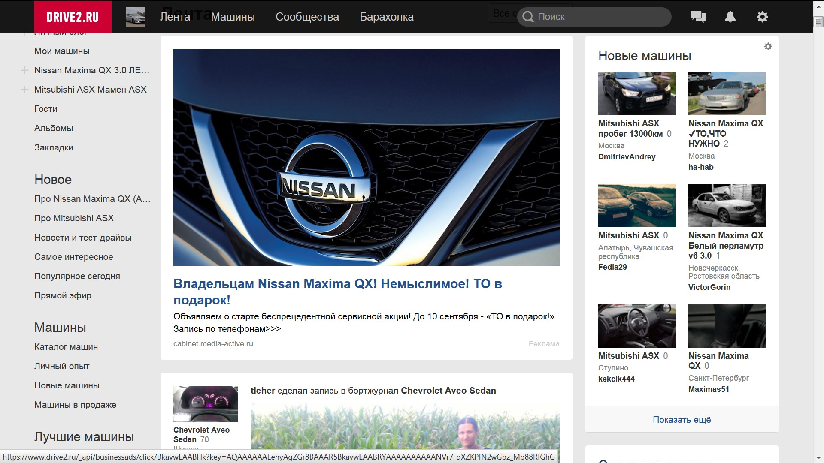The width and height of the screenshot is (824, 463).
Task: Open the Владельцам Nissan Maxima QX headline
Action: point(338,292)
